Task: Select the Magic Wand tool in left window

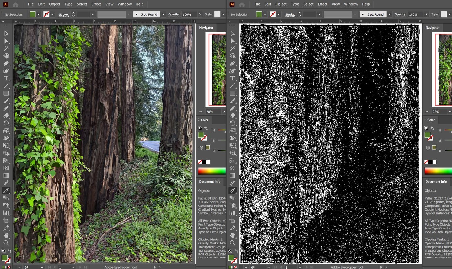Action: click(x=6, y=48)
